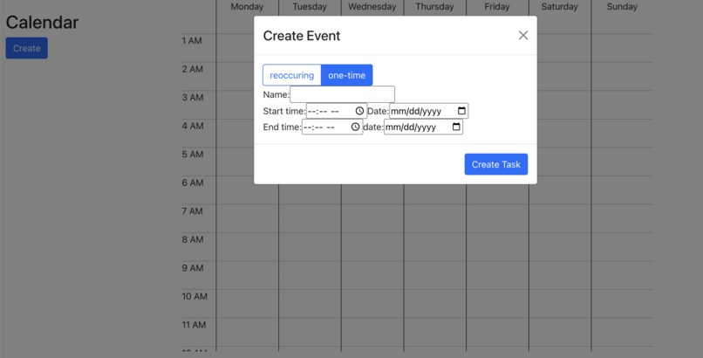Open the end date calendar picker icon
This screenshot has width=703, height=358.
coord(456,127)
